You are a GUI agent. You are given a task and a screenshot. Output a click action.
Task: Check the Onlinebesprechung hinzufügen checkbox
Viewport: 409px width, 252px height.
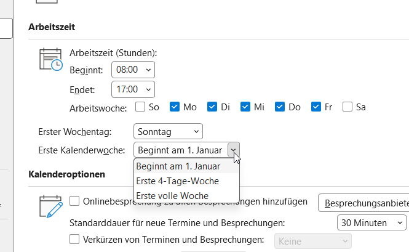(74, 201)
